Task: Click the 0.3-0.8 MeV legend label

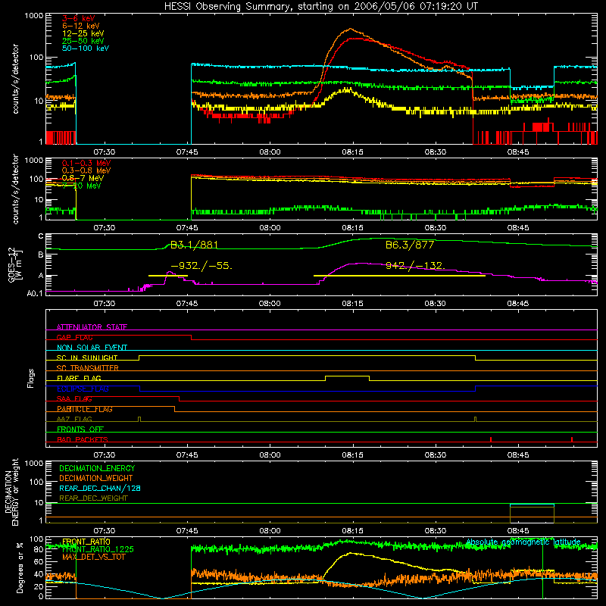Action: tap(86, 170)
